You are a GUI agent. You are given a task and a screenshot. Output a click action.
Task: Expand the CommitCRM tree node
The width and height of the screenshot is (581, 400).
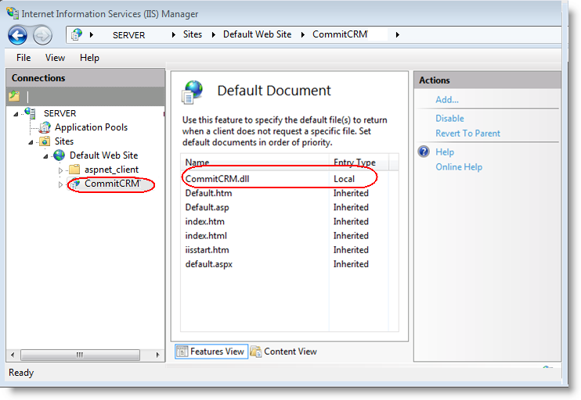(x=61, y=184)
